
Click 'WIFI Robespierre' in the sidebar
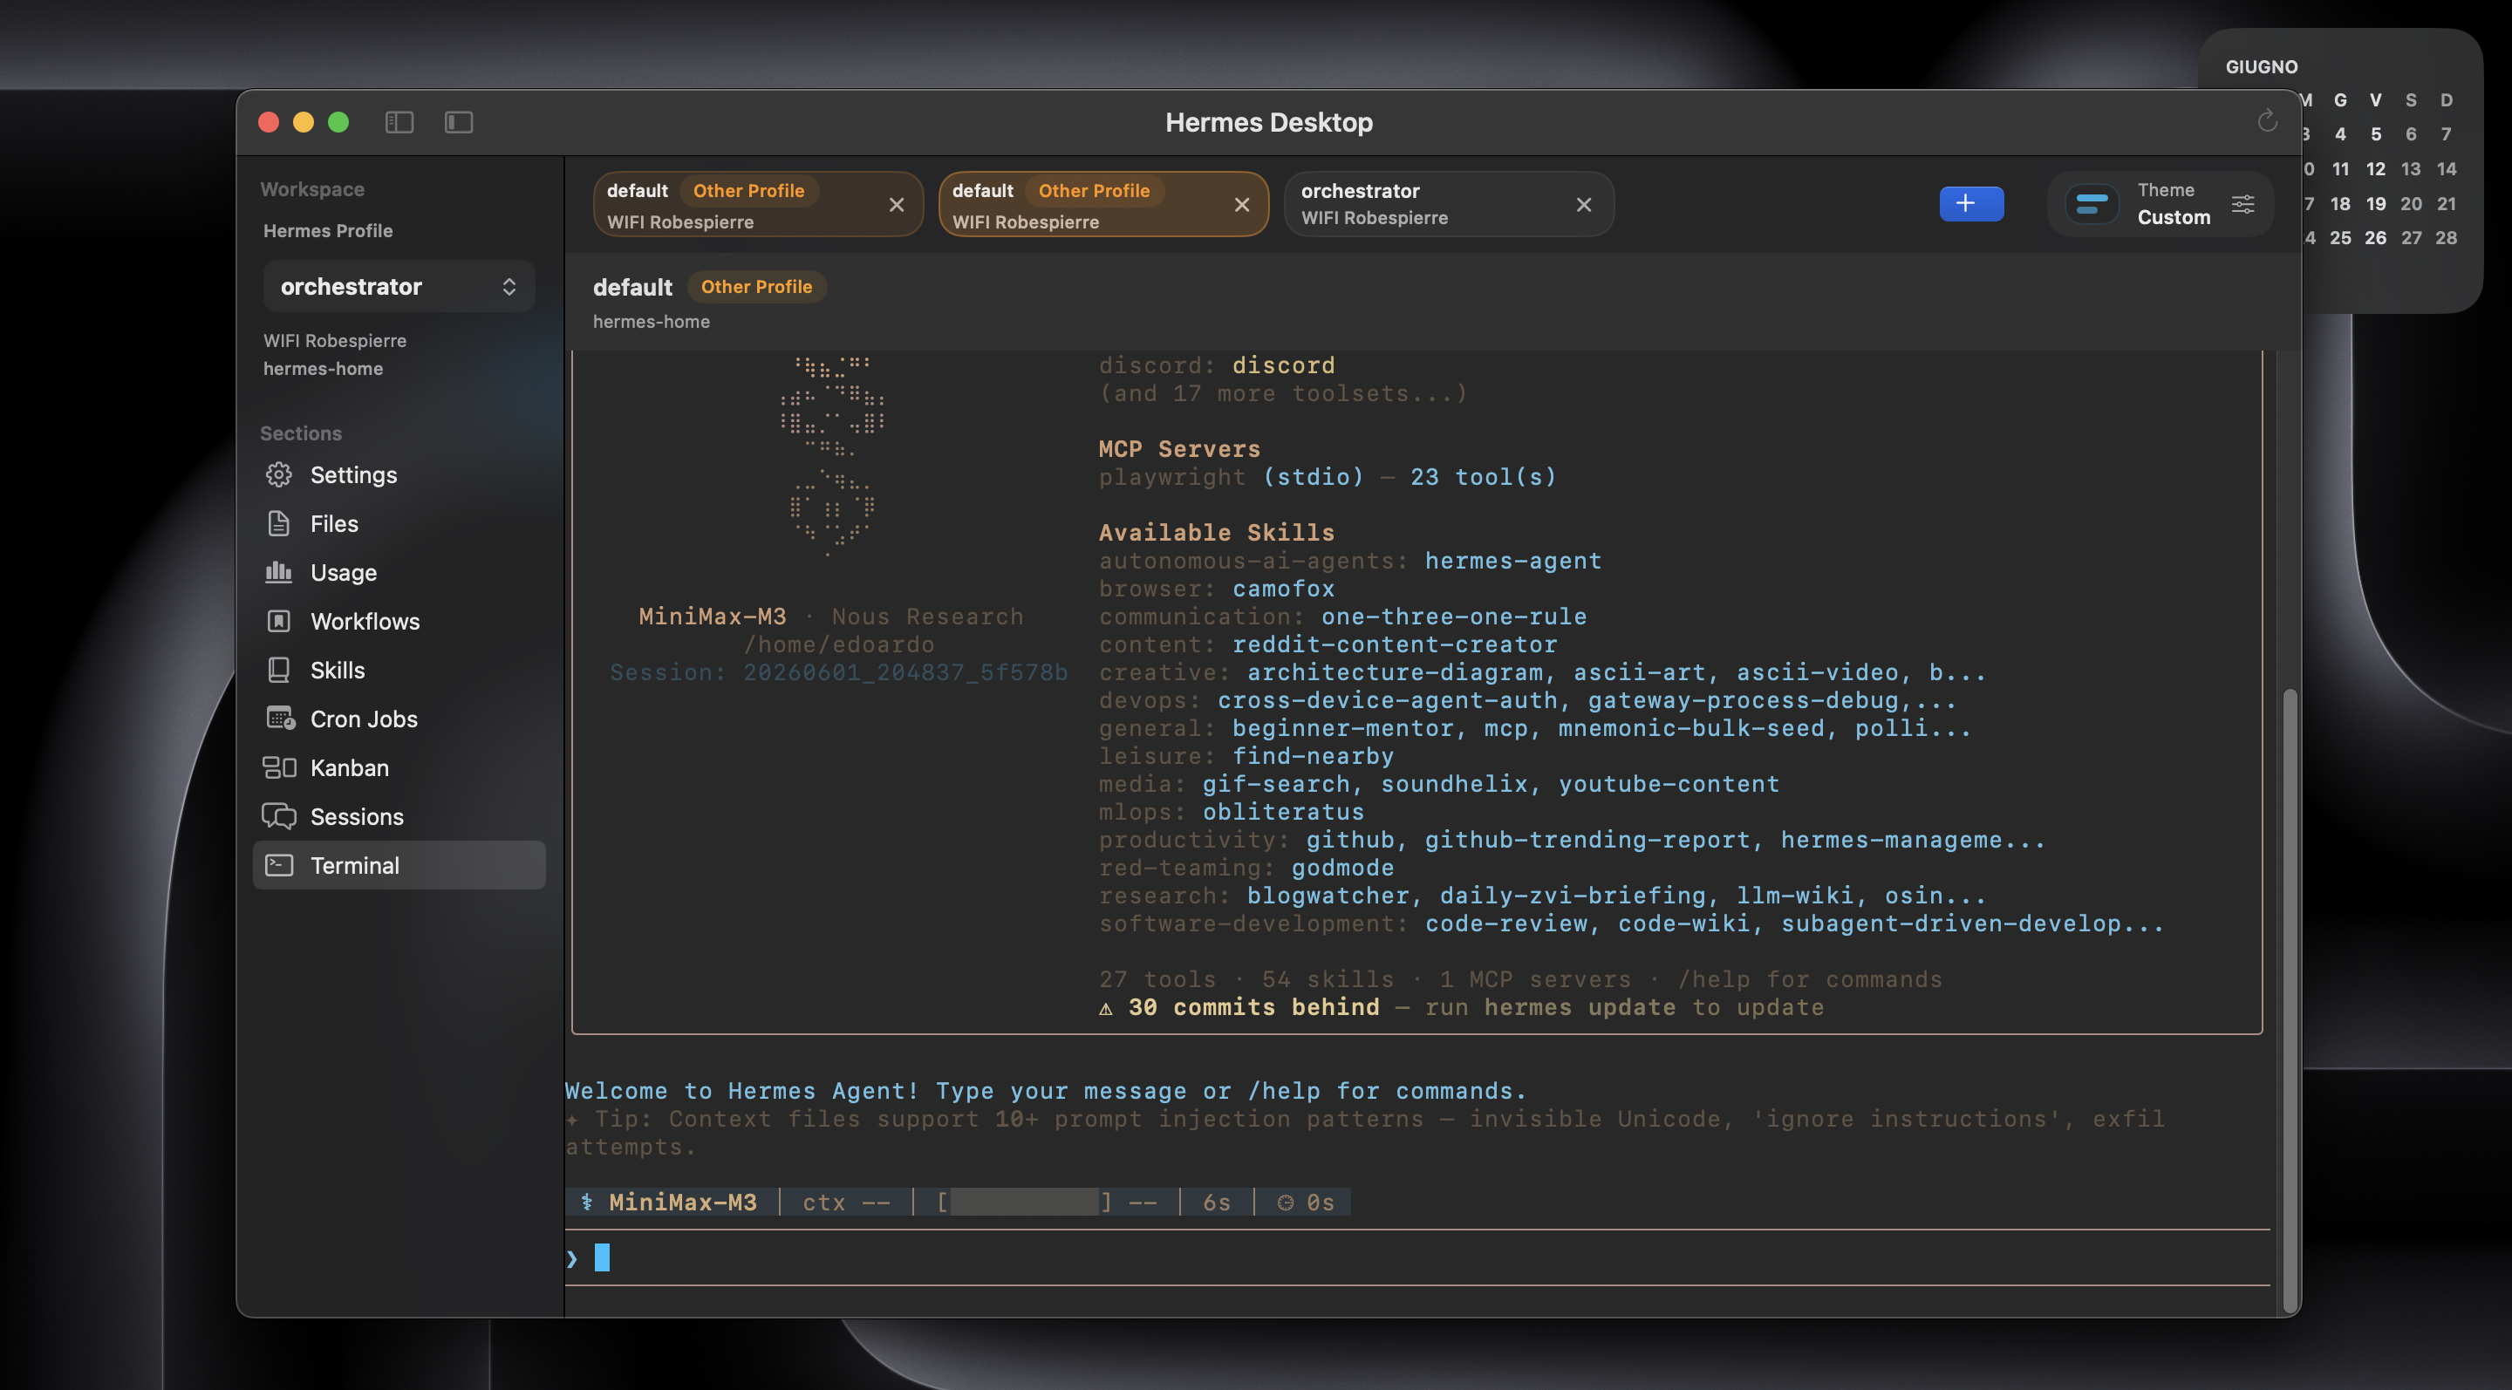[334, 340]
